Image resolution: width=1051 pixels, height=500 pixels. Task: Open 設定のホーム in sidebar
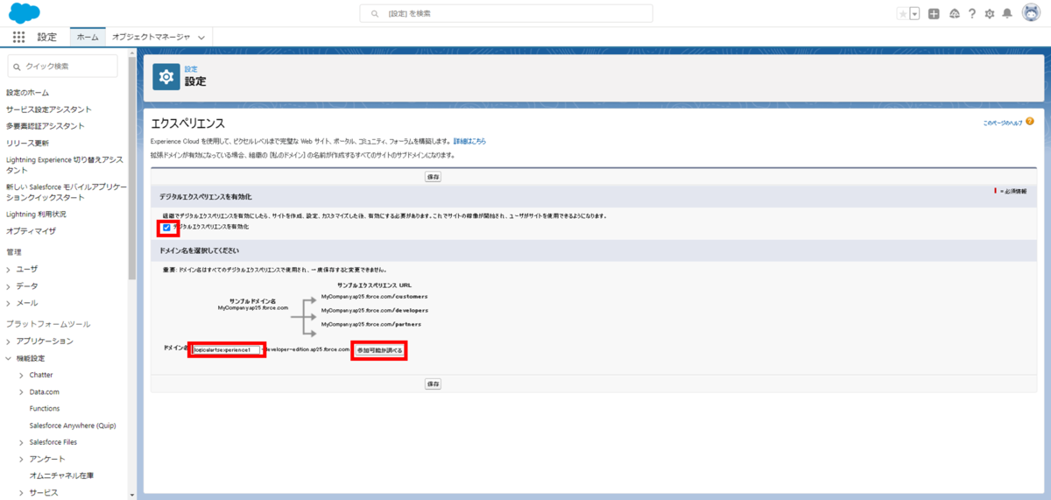tap(28, 93)
